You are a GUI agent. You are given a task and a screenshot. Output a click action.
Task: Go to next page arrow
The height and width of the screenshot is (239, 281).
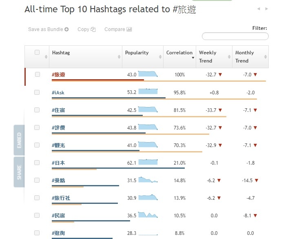point(267,9)
